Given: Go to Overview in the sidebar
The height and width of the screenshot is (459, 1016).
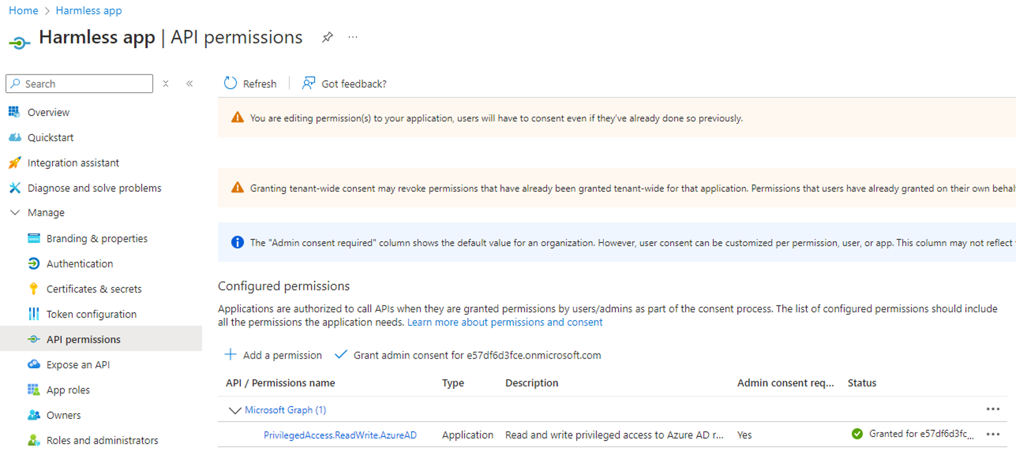Looking at the screenshot, I should coord(48,112).
